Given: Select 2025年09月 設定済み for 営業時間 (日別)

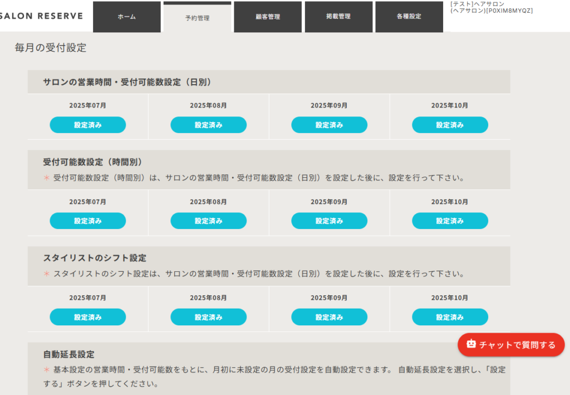Looking at the screenshot, I should pos(329,125).
